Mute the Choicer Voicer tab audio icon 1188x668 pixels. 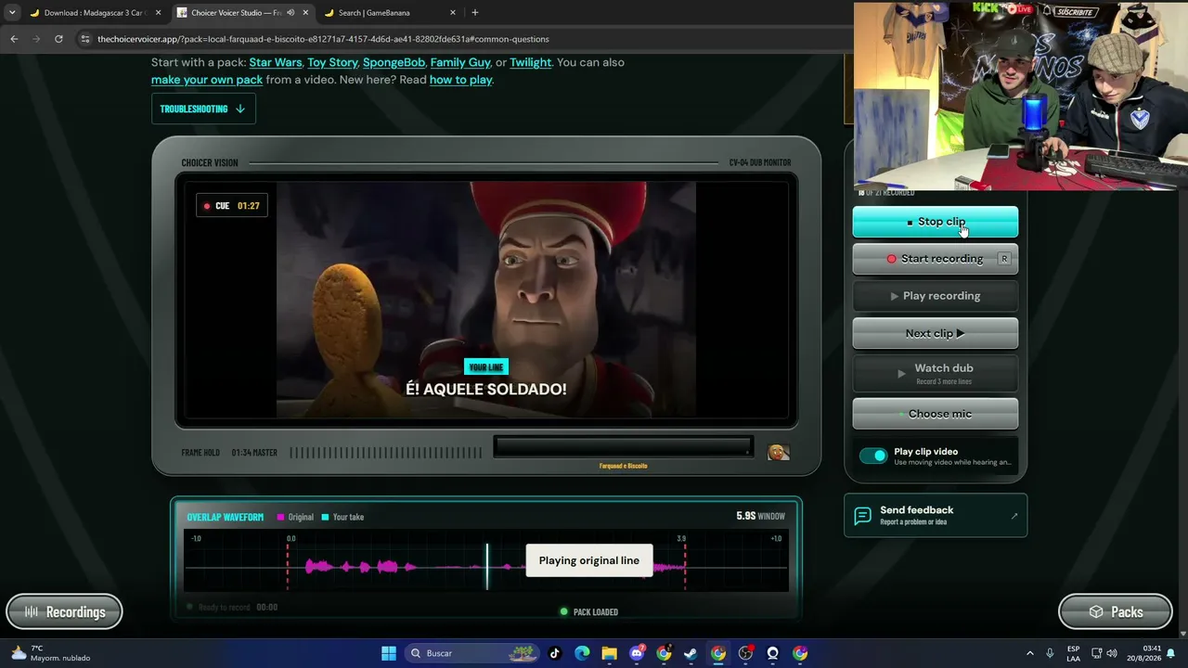coord(291,13)
